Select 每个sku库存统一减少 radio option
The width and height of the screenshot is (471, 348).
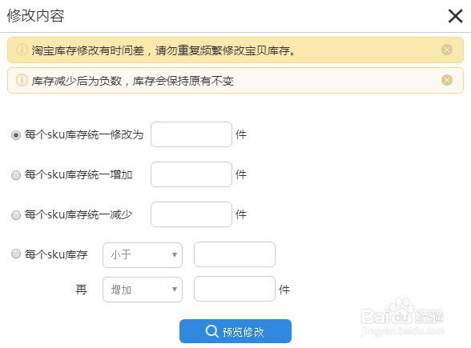coord(16,214)
